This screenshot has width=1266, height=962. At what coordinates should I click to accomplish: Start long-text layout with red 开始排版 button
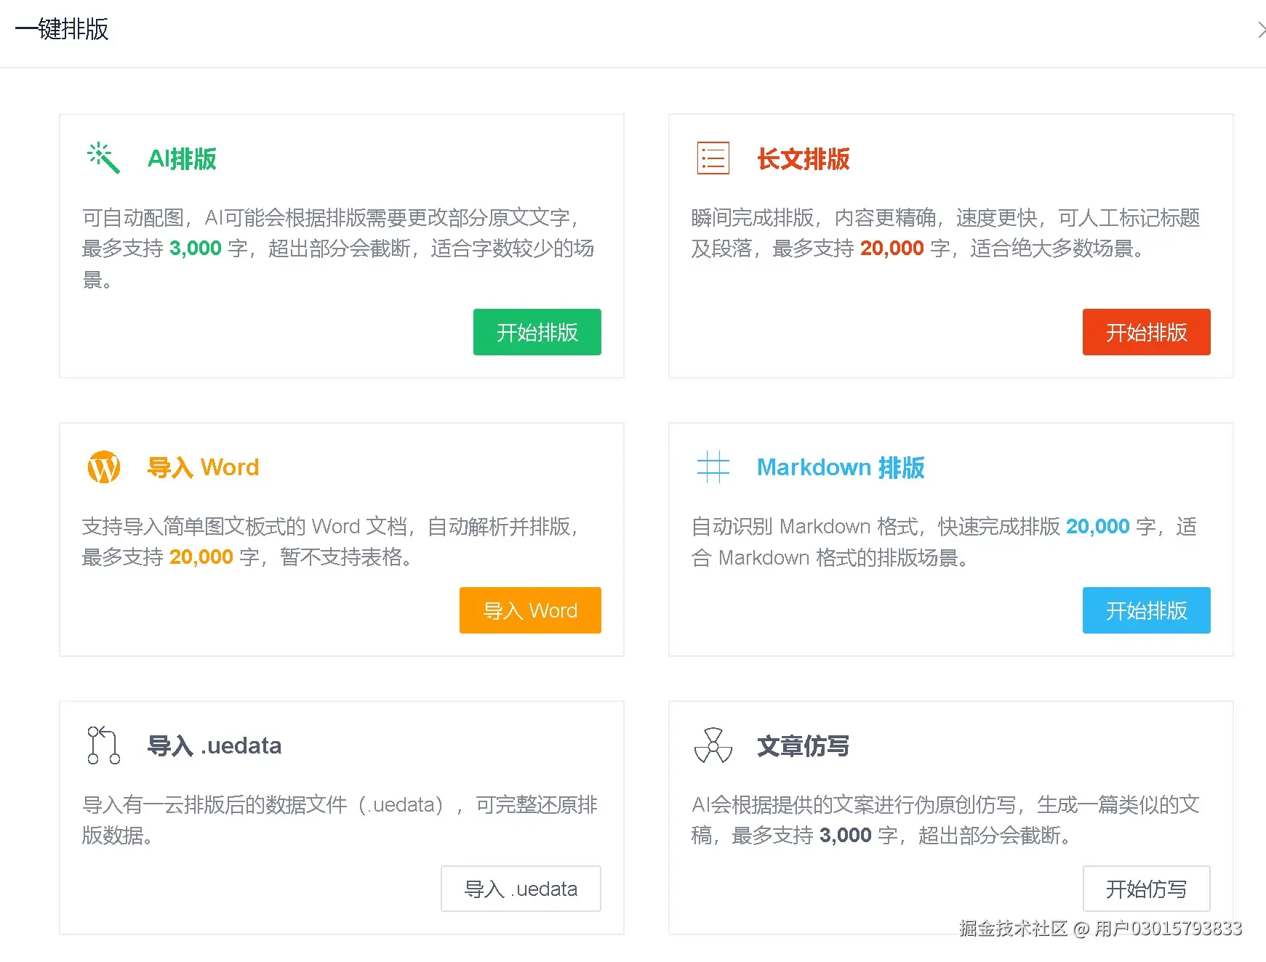point(1146,332)
